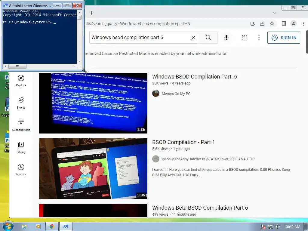This screenshot has height=231, width=308.
Task: Open the BSOD Compilation - Part 1 thumbnail
Action: tap(93, 169)
